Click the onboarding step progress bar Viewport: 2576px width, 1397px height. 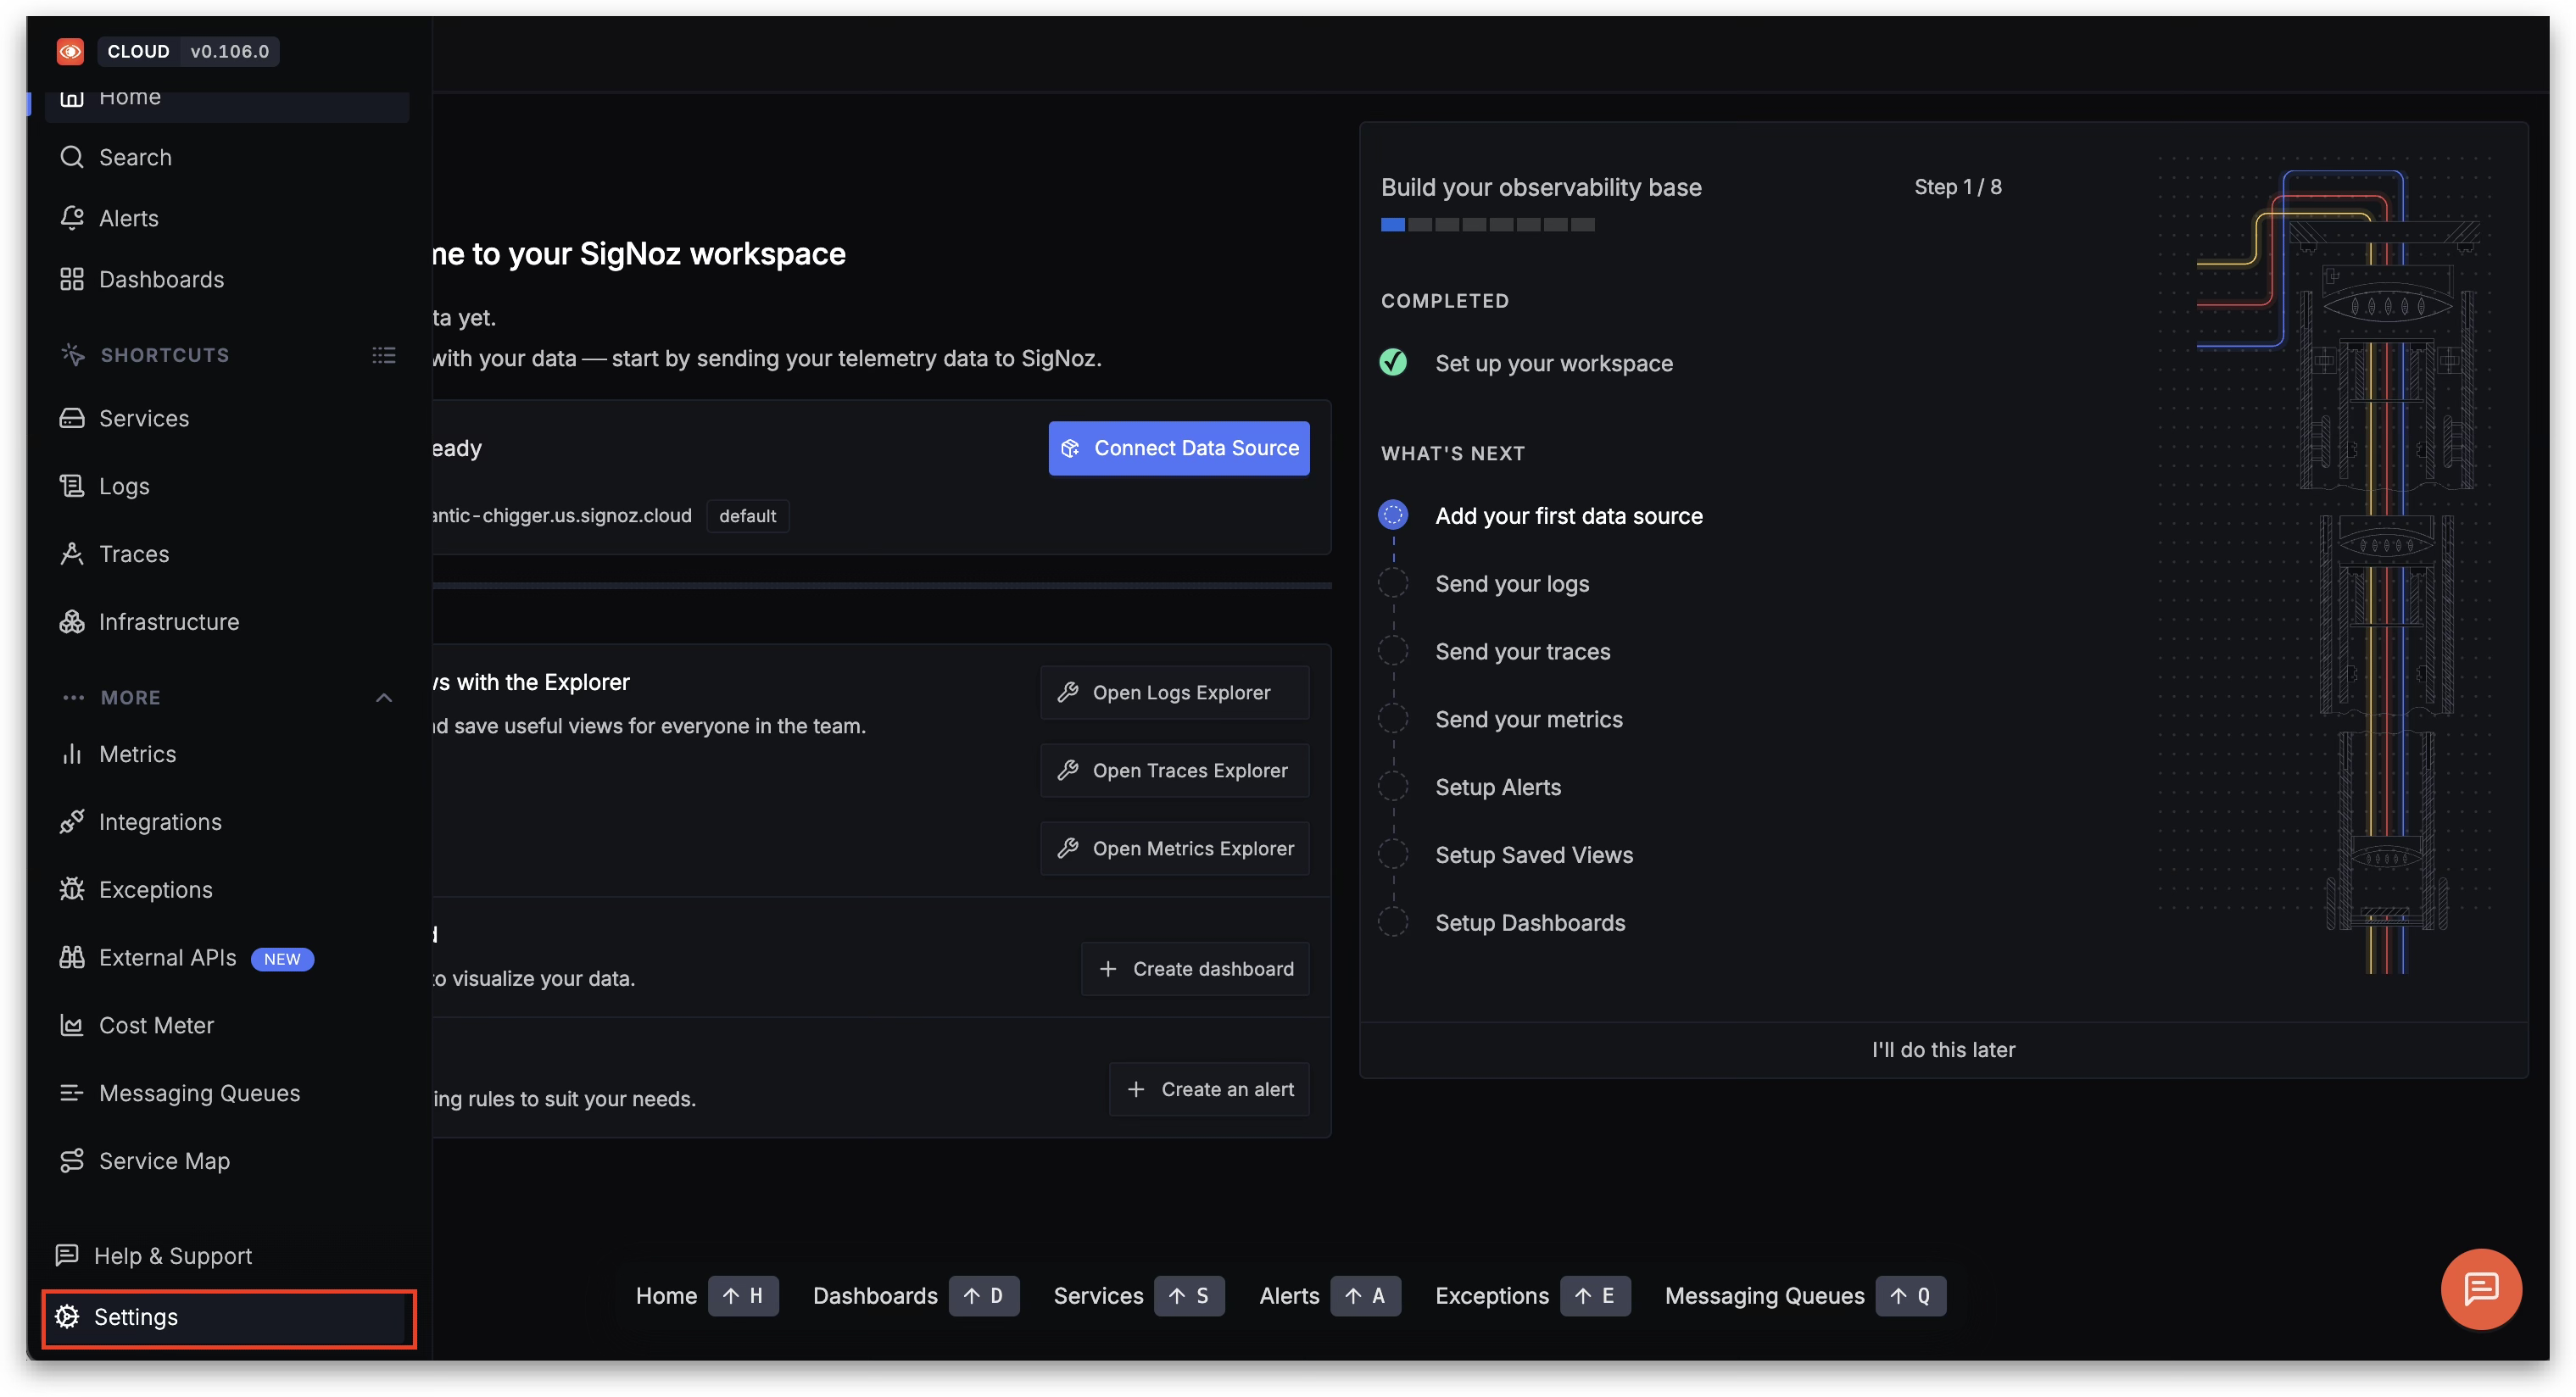tap(1487, 225)
